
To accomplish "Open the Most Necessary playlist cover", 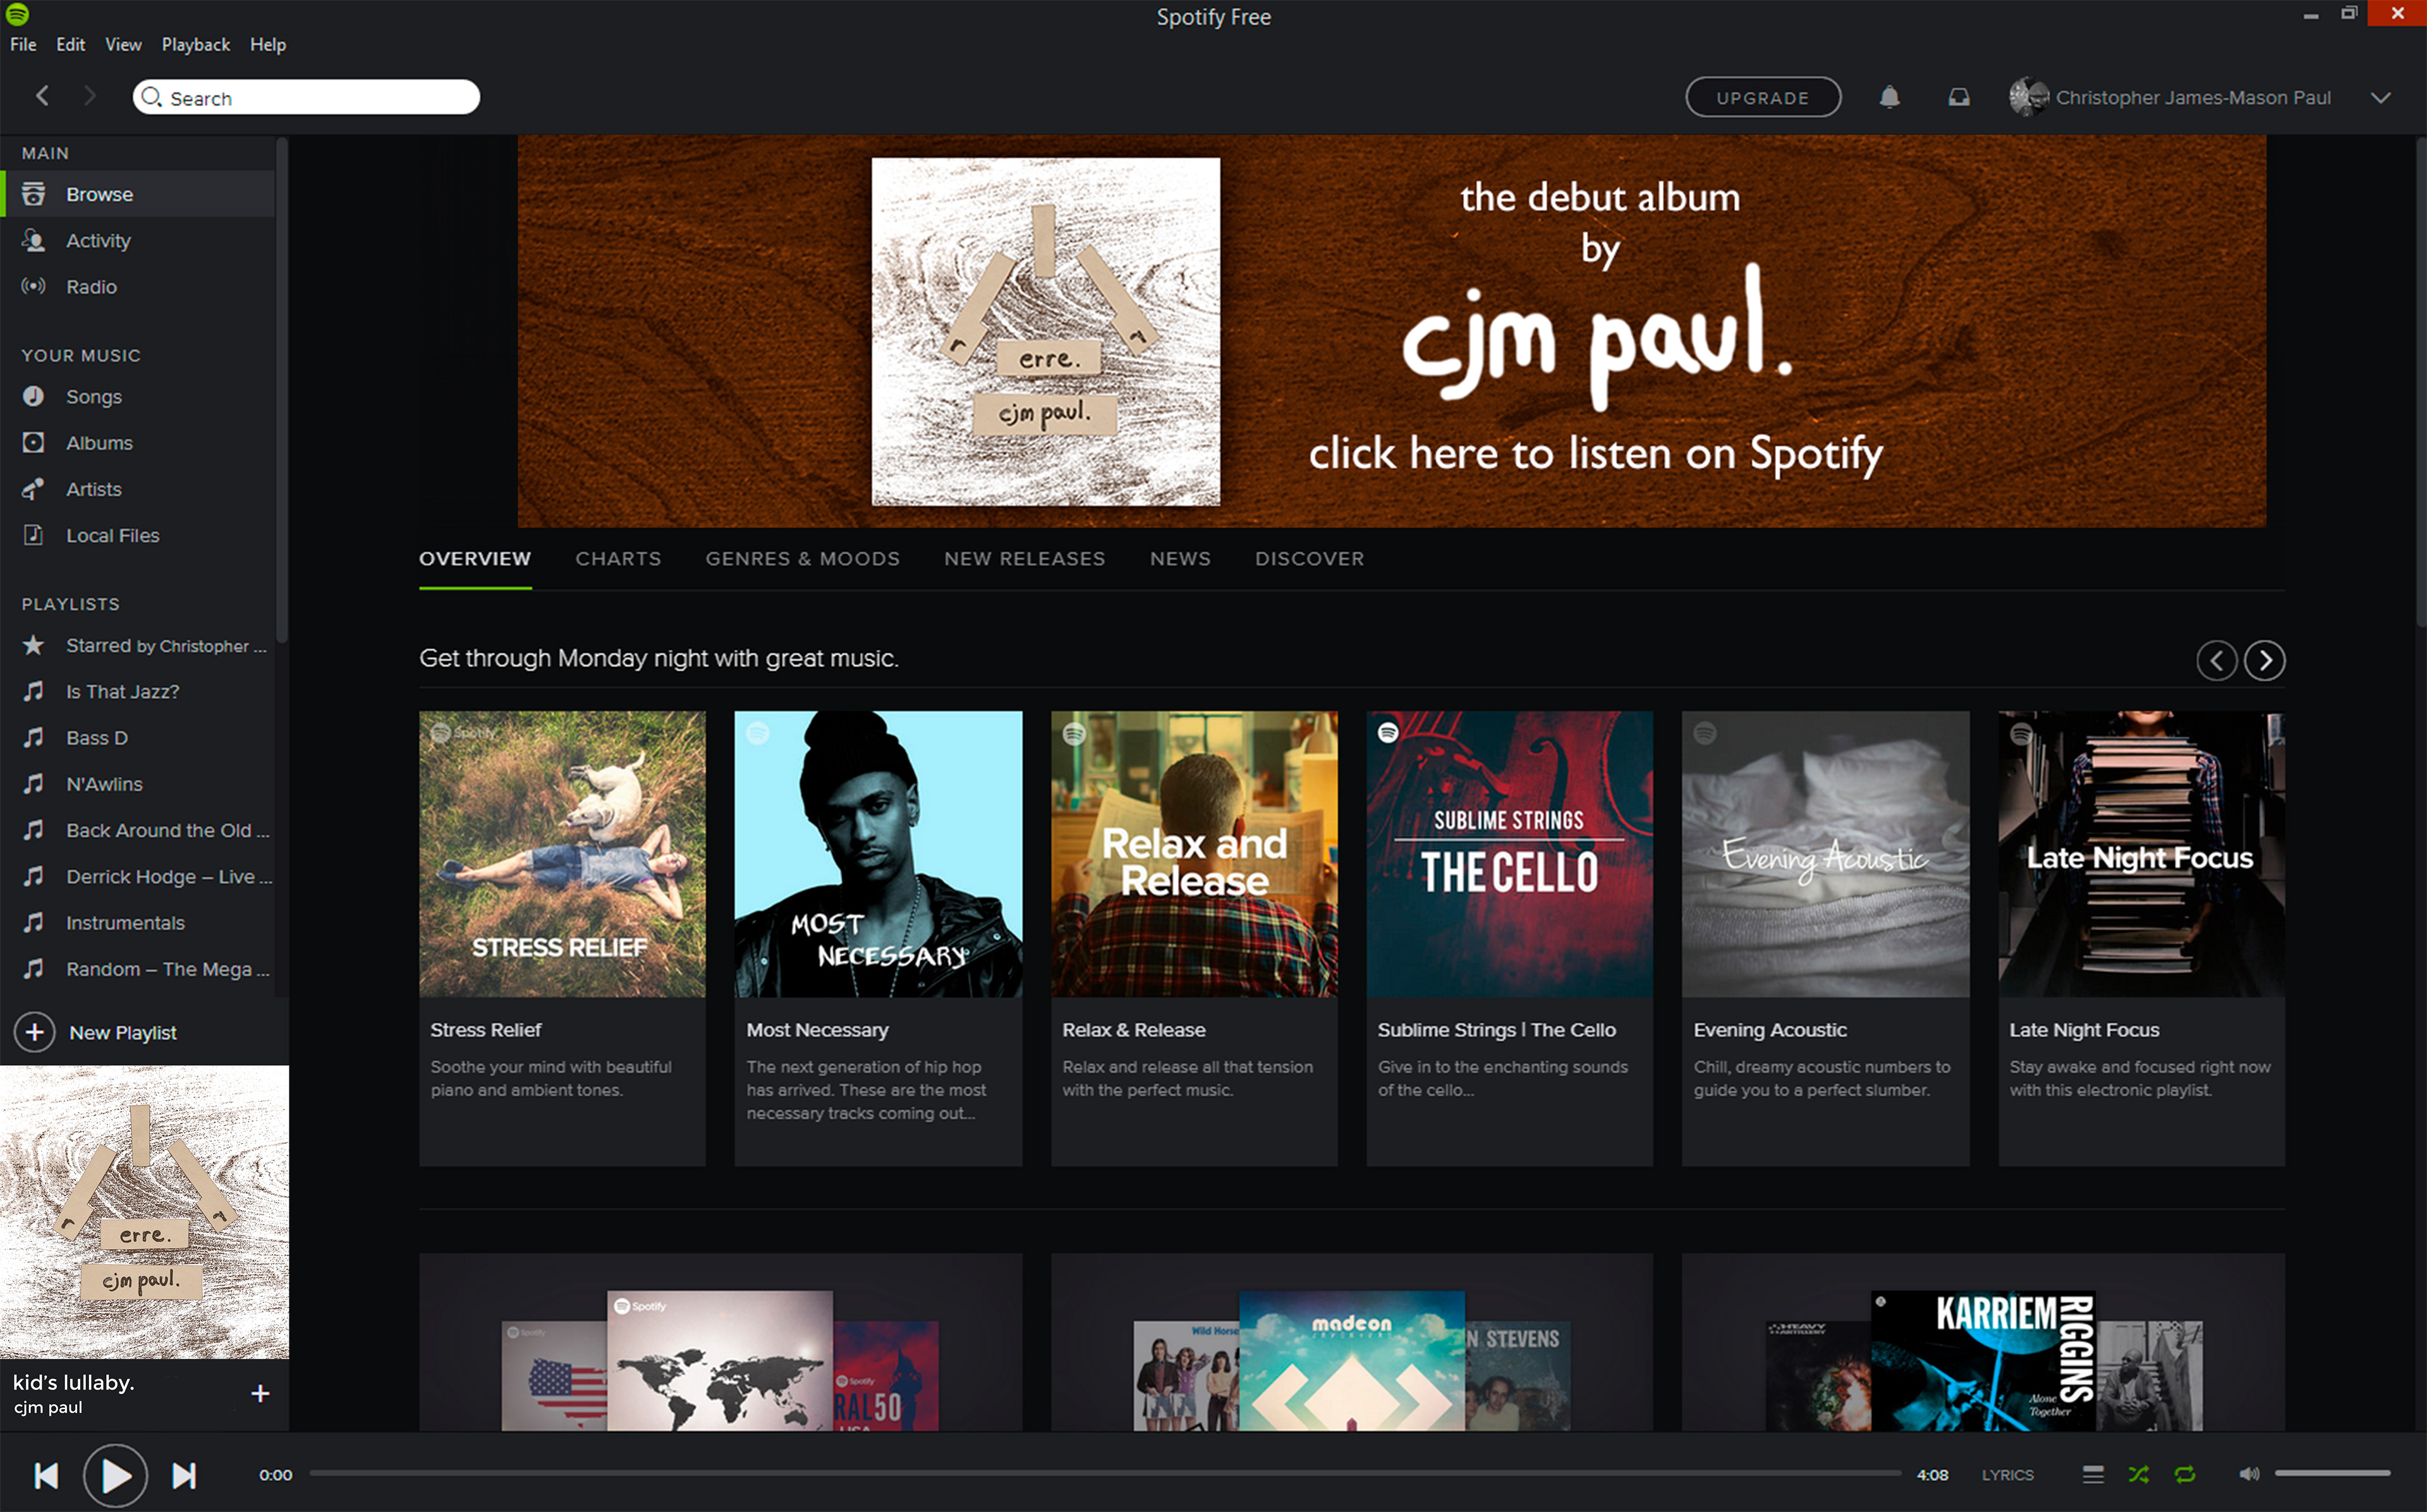I will tap(878, 853).
